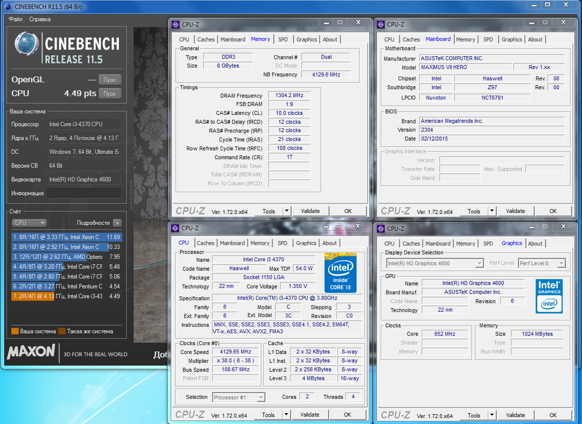
Task: Select ranking row 6 Intel Pentium 4.54
Action: coord(67,286)
